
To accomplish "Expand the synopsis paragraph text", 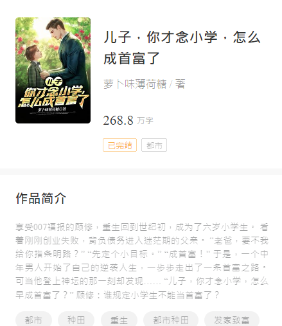I will tap(142, 261).
